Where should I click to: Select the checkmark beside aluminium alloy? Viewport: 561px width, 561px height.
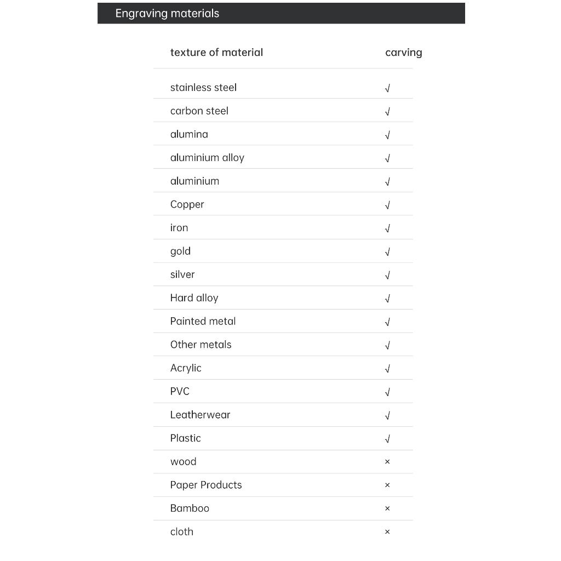point(387,158)
